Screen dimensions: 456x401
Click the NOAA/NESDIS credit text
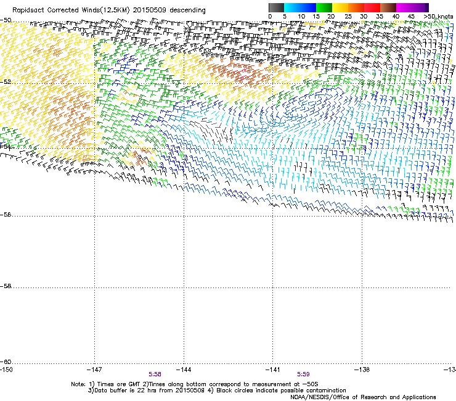(x=363, y=397)
